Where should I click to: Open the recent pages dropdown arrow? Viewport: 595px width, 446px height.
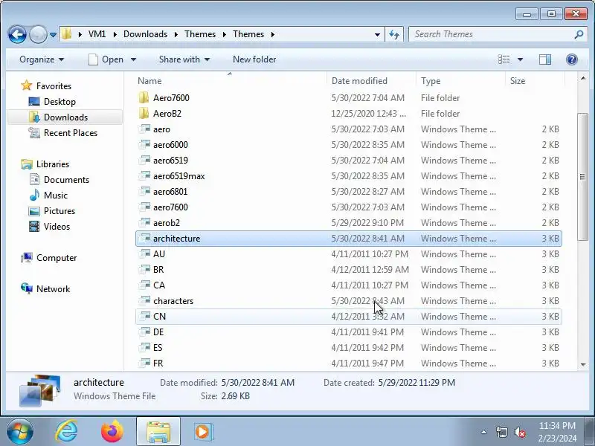[53, 34]
